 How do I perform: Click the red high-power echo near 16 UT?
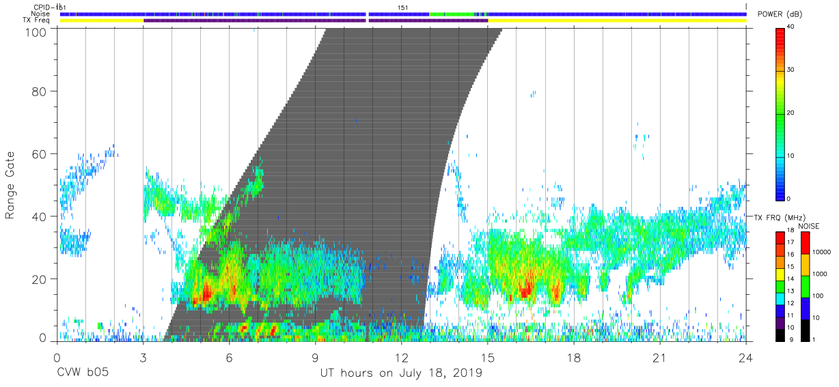[x=525, y=290]
